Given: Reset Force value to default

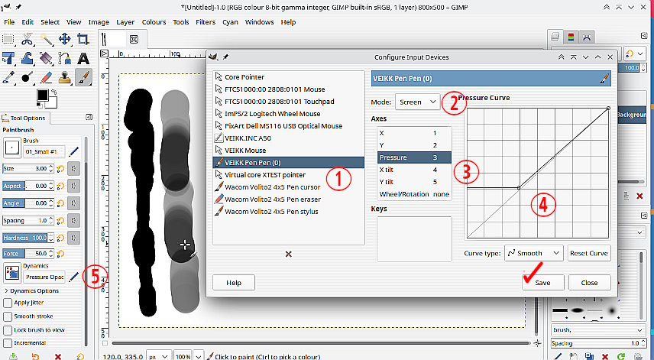Looking at the screenshot, I should click(x=61, y=253).
